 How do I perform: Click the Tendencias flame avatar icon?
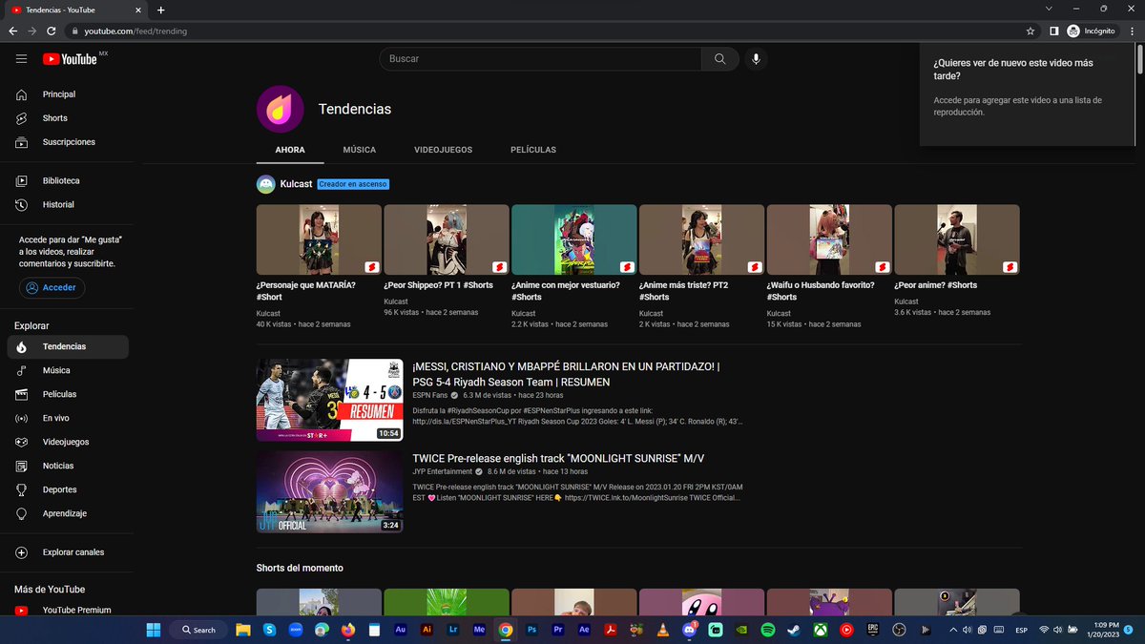[280, 109]
